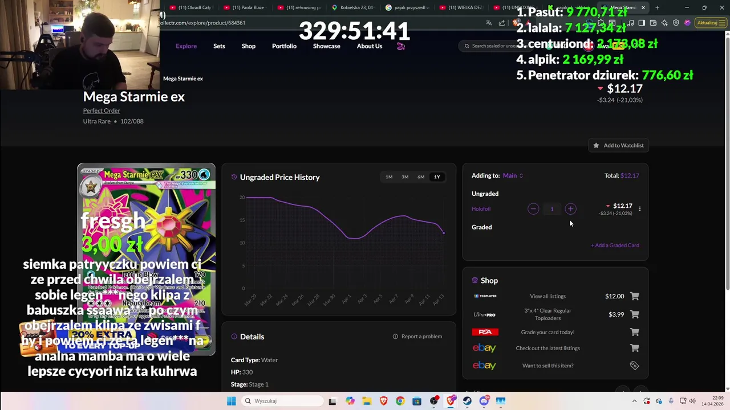Click the Aktualizuj browser update button
The width and height of the screenshot is (730, 410).
point(711,23)
